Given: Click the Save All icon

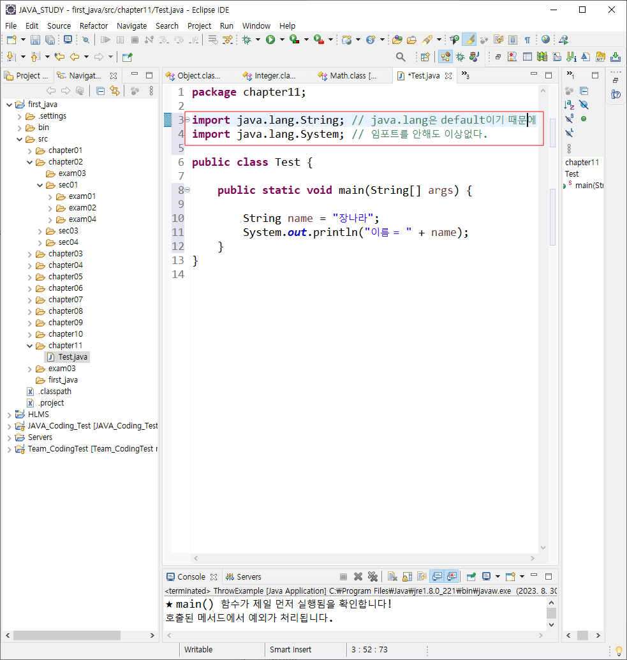Looking at the screenshot, I should pyautogui.click(x=50, y=40).
